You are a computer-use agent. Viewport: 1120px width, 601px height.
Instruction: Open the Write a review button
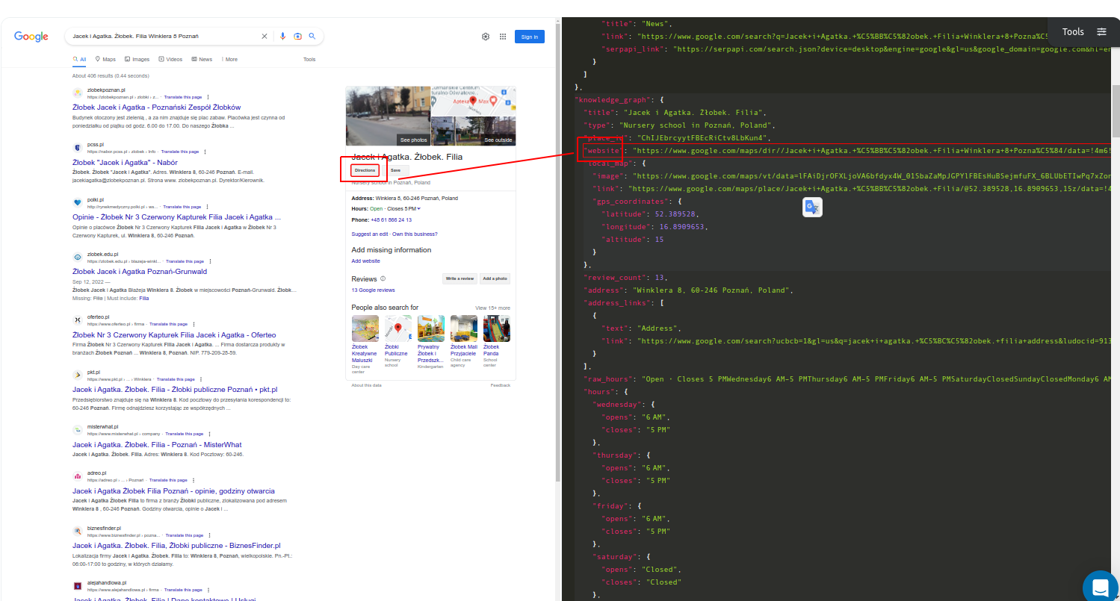pos(460,278)
